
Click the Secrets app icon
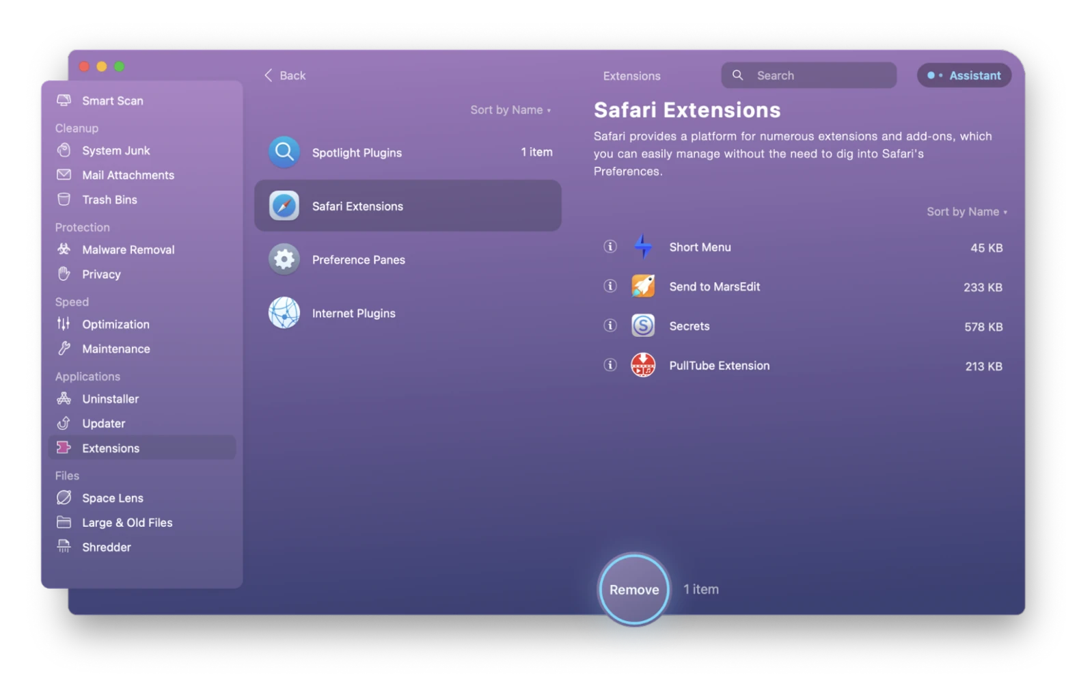pos(642,326)
